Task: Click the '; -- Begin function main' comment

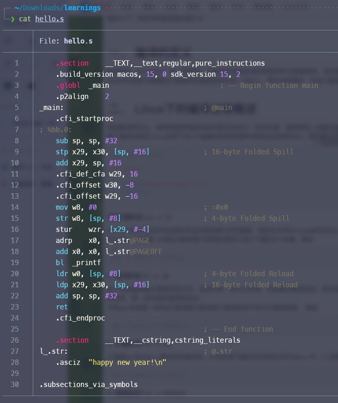Action: (269, 85)
